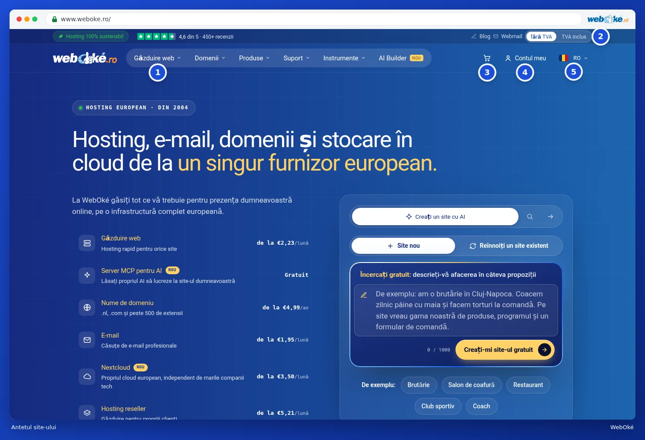Image resolution: width=645 pixels, height=440 pixels.
Task: Click the E-mail envelope icon
Action: coord(87,340)
